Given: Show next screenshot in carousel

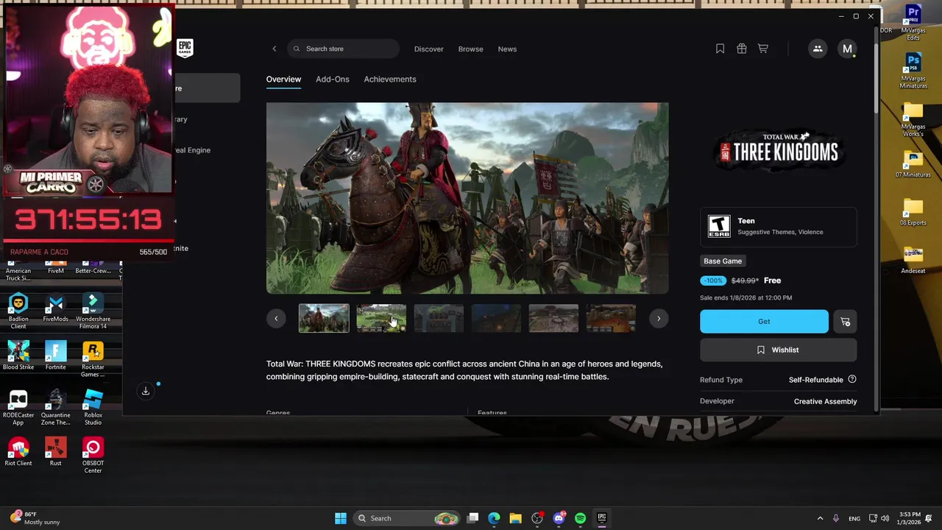Looking at the screenshot, I should [659, 319].
